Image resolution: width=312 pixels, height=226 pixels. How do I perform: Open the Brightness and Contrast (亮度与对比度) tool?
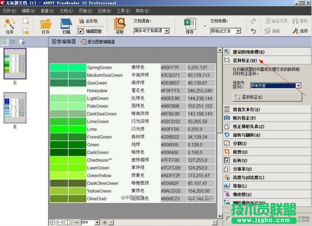pyautogui.click(x=252, y=178)
